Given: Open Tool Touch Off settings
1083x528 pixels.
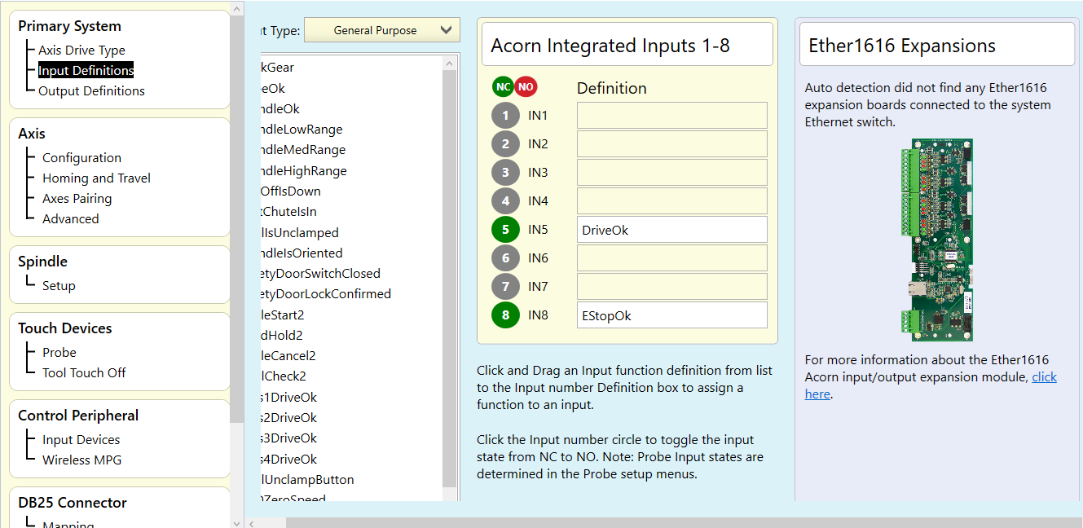Looking at the screenshot, I should [x=84, y=373].
